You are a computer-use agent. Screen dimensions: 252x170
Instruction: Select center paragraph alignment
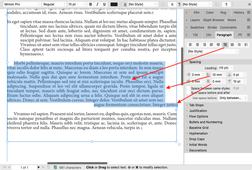pos(197,44)
